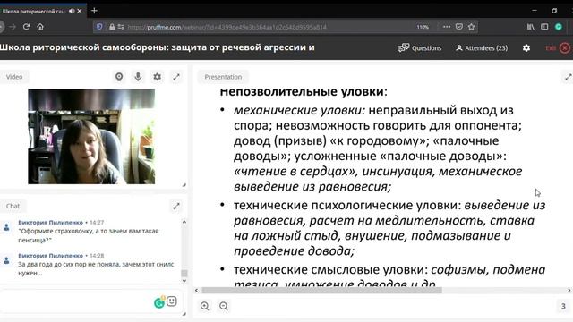Reload the webinar page
The image size is (573, 322).
click(26, 27)
